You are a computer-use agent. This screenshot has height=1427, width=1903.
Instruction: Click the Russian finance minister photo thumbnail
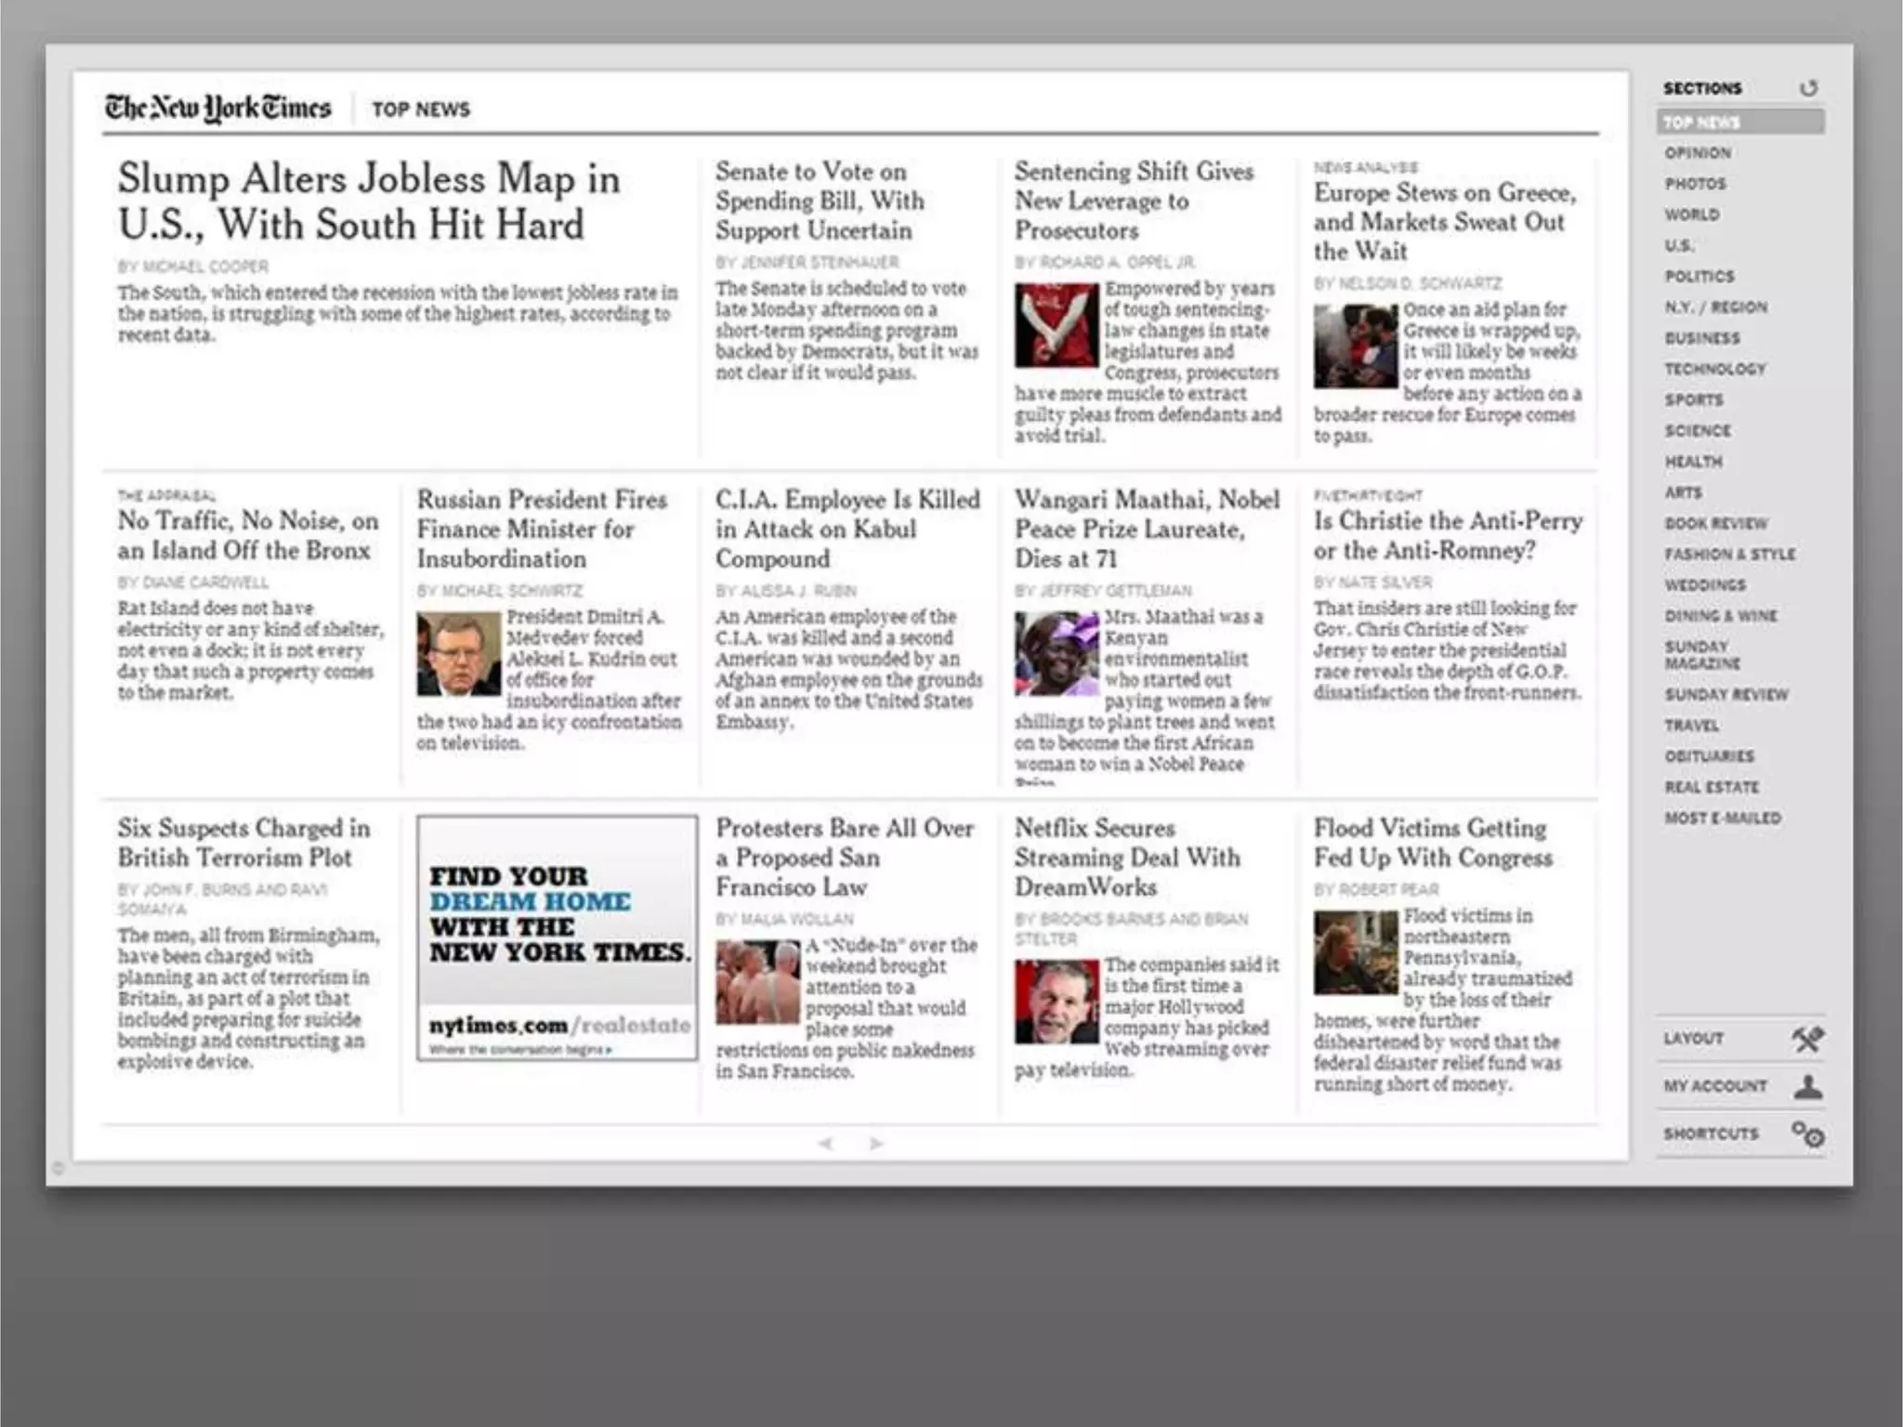click(x=458, y=654)
